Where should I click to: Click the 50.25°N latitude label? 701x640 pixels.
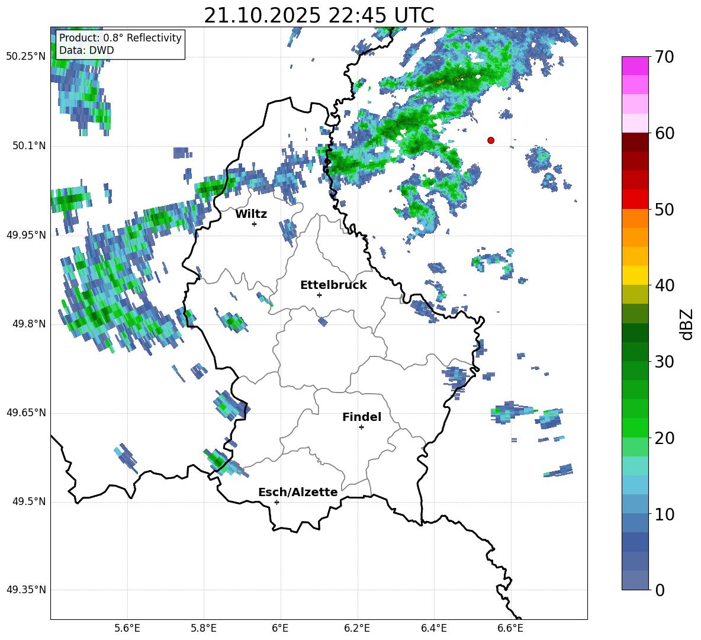coord(26,57)
